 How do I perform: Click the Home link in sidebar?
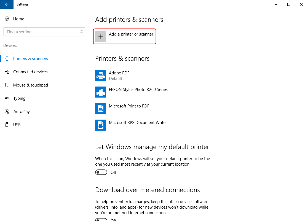click(18, 19)
